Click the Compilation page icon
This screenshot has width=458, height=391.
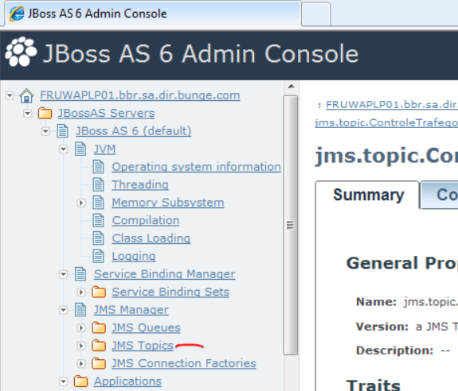[x=99, y=220]
